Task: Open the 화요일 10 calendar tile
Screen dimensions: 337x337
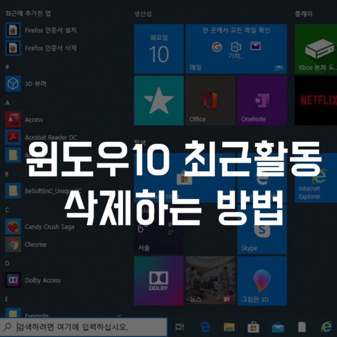Action: 159,49
